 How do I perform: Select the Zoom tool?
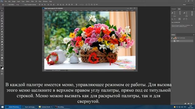tap(2, 61)
